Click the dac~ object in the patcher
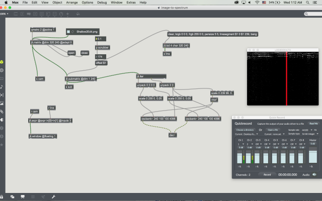This screenshot has width=322, height=201. point(173,135)
